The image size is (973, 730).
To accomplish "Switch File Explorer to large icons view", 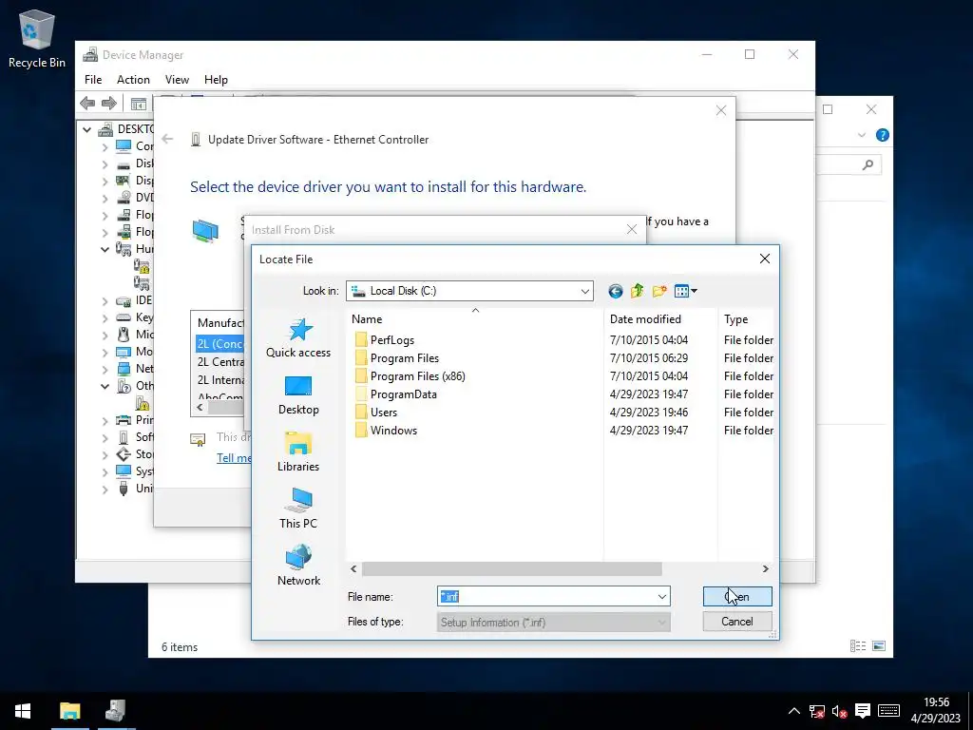I will coord(879,646).
